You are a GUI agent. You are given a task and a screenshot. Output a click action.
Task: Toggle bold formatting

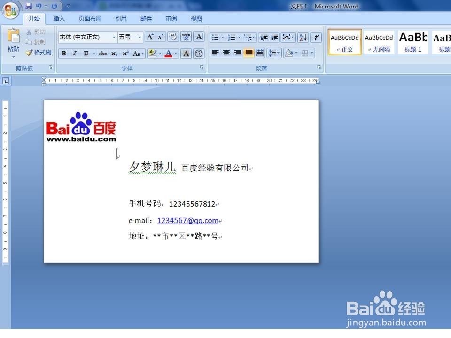(x=63, y=54)
